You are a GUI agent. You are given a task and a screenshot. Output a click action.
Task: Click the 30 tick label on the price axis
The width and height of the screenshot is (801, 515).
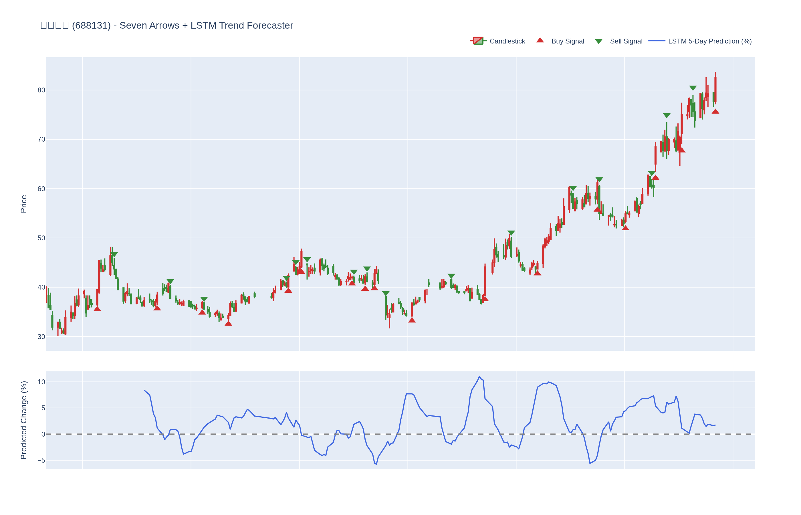(41, 337)
